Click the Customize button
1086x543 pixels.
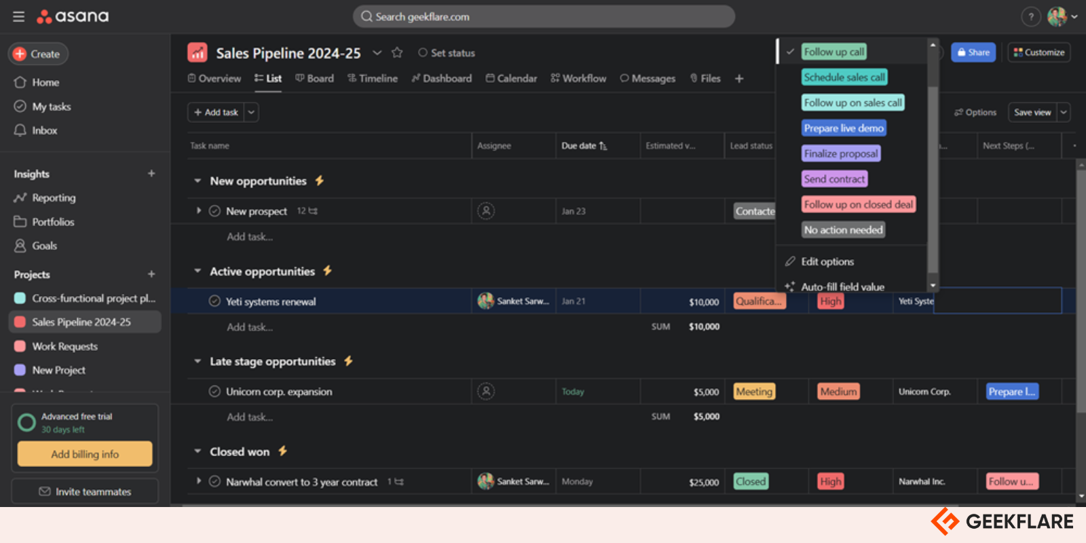click(x=1039, y=52)
